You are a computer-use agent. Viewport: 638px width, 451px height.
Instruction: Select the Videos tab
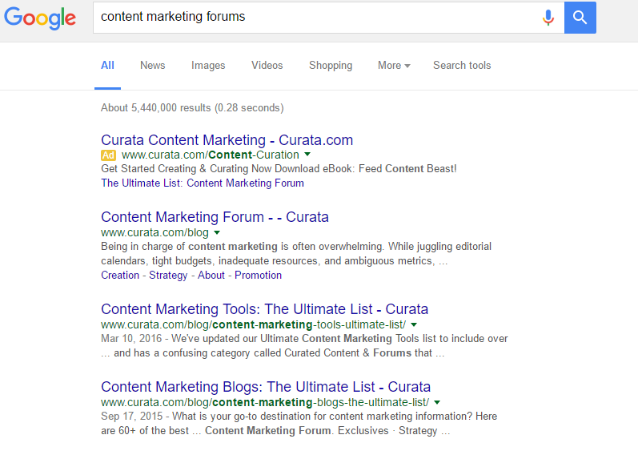click(x=267, y=65)
